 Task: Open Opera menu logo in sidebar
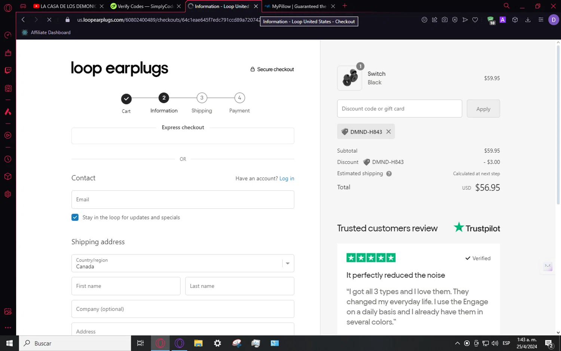point(8,7)
